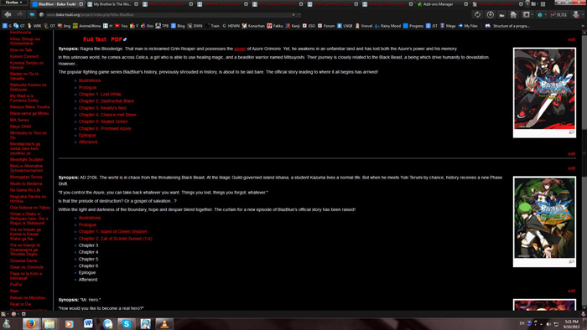The height and width of the screenshot is (330, 587).
Task: Open the Konachan bookmark
Action: (x=254, y=26)
